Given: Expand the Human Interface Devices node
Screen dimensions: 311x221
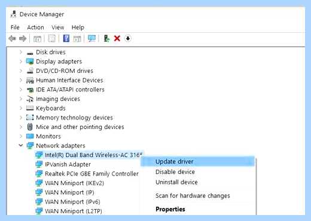Looking at the screenshot, I should tap(21, 80).
